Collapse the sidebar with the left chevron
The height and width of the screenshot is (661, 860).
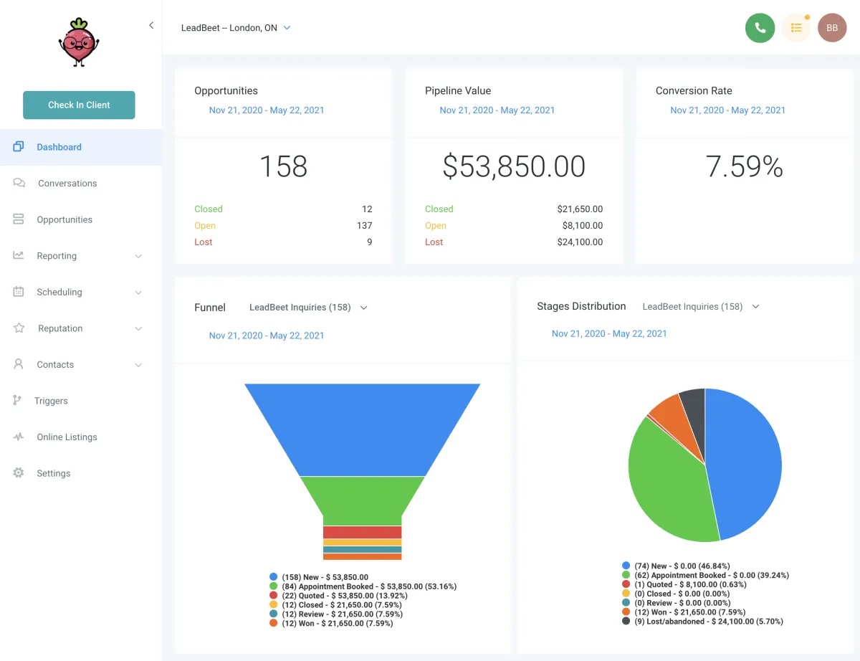(151, 25)
